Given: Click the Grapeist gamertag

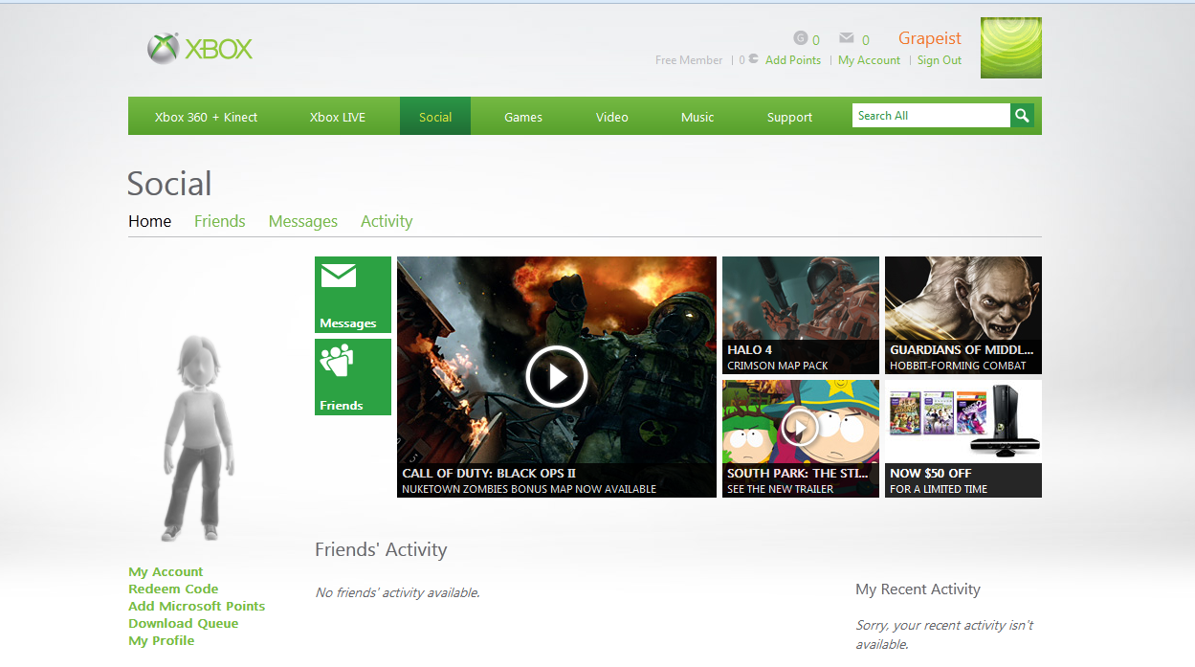Looking at the screenshot, I should coord(930,38).
